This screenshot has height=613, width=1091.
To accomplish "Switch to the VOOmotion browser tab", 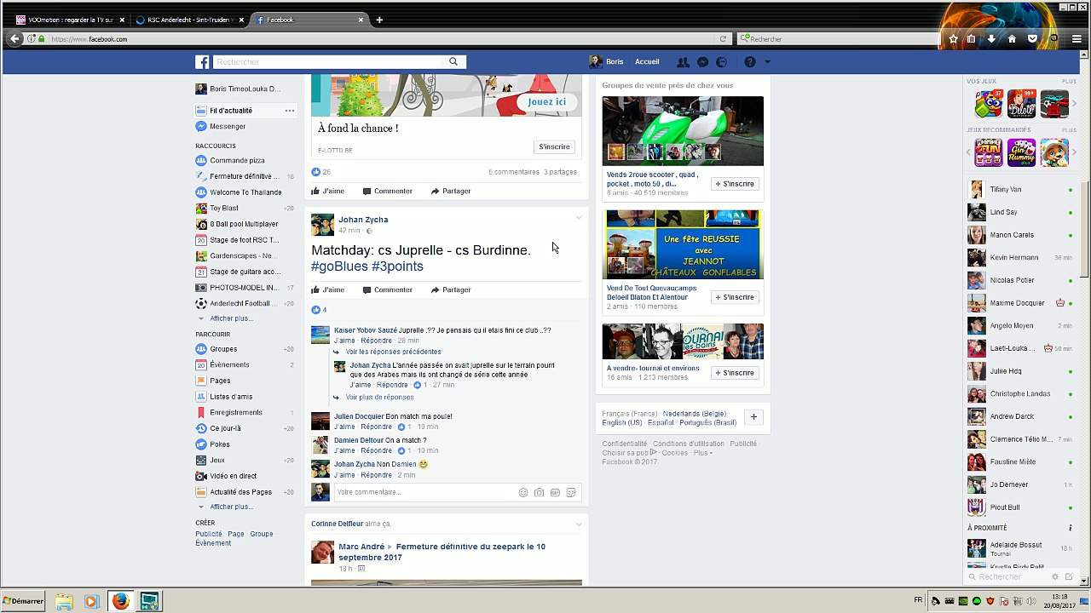I will tap(69, 20).
